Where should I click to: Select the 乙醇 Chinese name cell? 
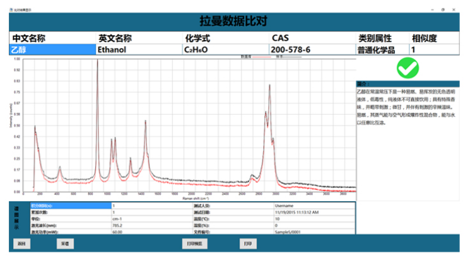tap(52, 49)
